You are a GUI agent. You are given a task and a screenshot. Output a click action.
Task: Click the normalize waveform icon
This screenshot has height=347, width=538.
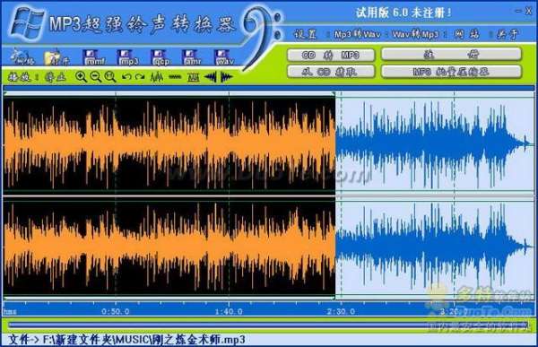tap(193, 77)
